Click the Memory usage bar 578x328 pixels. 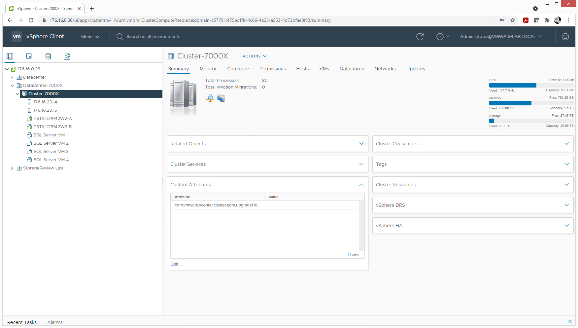coord(531,103)
